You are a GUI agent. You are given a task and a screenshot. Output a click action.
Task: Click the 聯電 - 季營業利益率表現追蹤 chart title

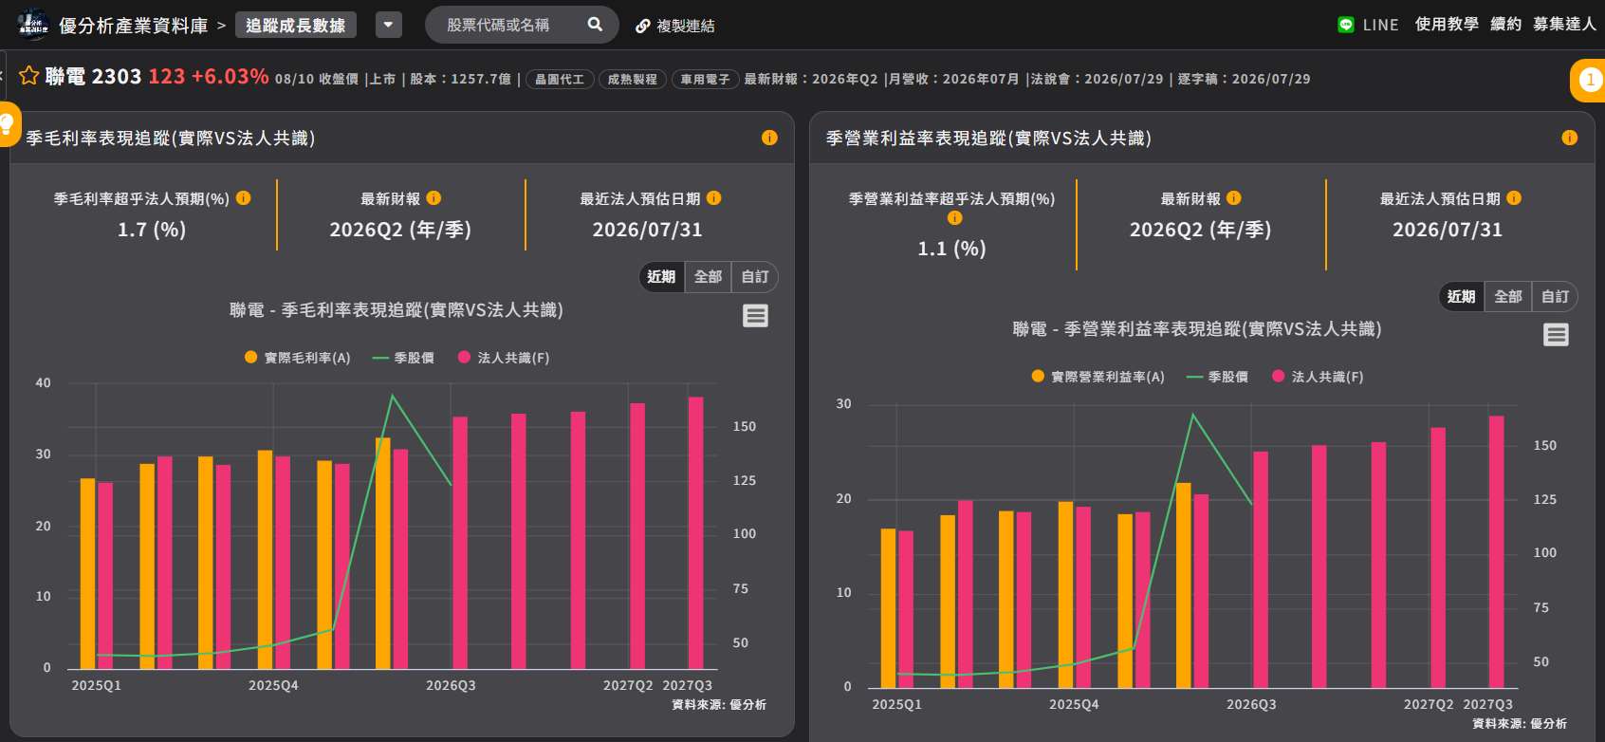coord(1197,329)
